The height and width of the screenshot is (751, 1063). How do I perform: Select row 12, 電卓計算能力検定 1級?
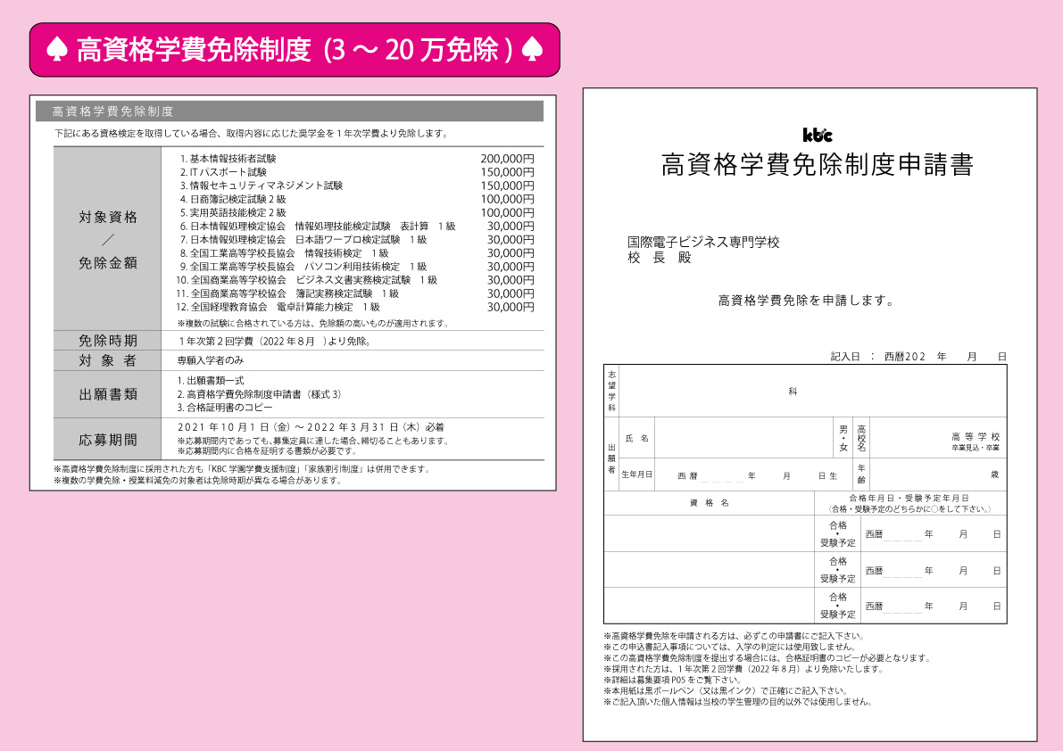355,307
